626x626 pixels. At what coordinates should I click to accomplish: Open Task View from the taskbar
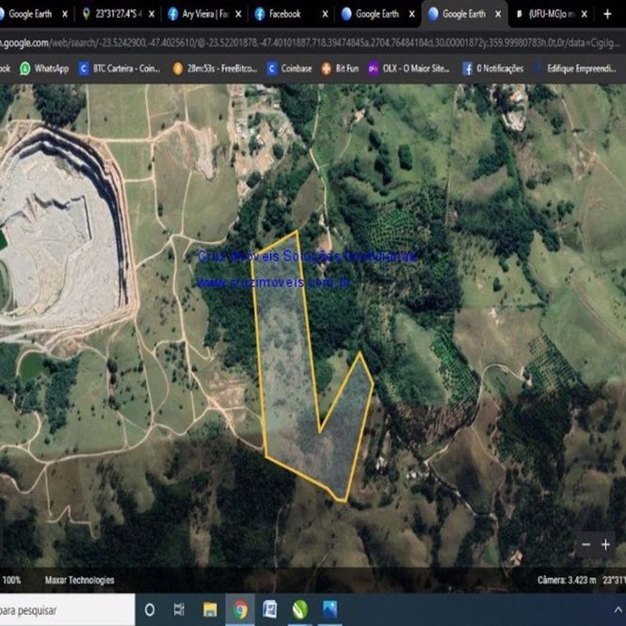click(x=179, y=610)
